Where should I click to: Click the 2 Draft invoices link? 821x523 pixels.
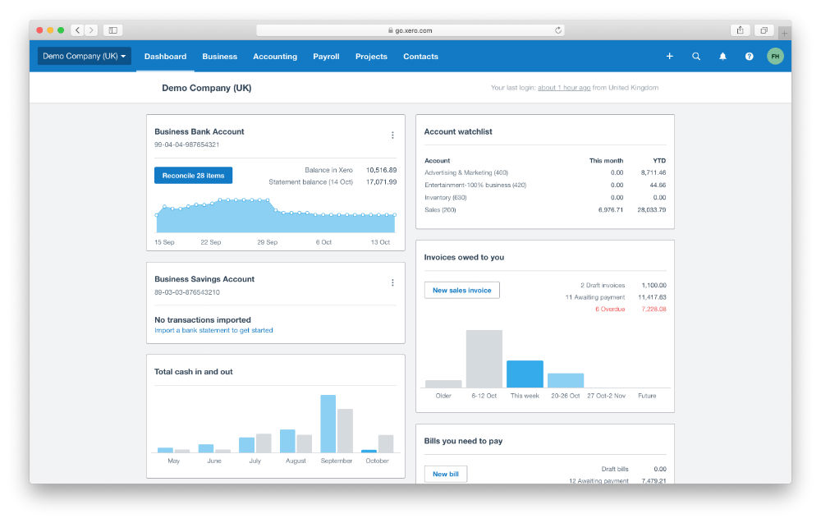pyautogui.click(x=603, y=286)
